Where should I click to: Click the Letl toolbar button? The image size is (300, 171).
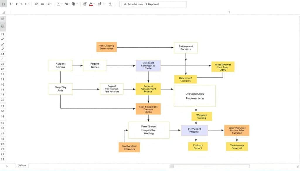pos(49,4)
